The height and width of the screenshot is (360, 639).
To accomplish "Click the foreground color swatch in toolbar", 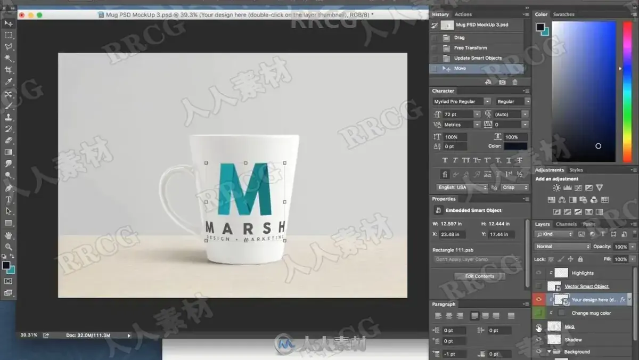I will click(x=6, y=265).
